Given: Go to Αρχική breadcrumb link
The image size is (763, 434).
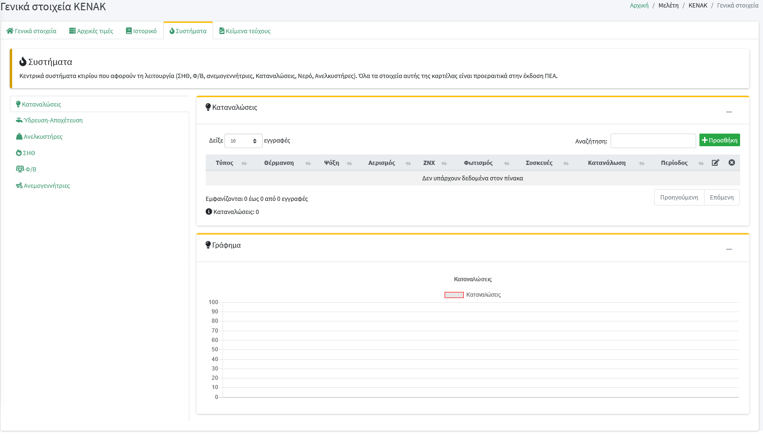Looking at the screenshot, I should tap(639, 6).
